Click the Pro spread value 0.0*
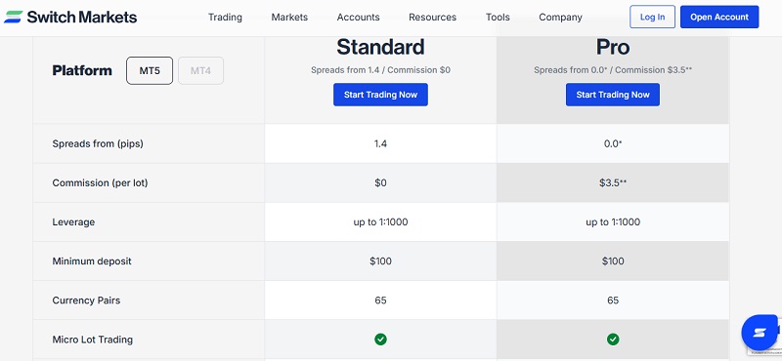This screenshot has height=361, width=782. tap(613, 143)
